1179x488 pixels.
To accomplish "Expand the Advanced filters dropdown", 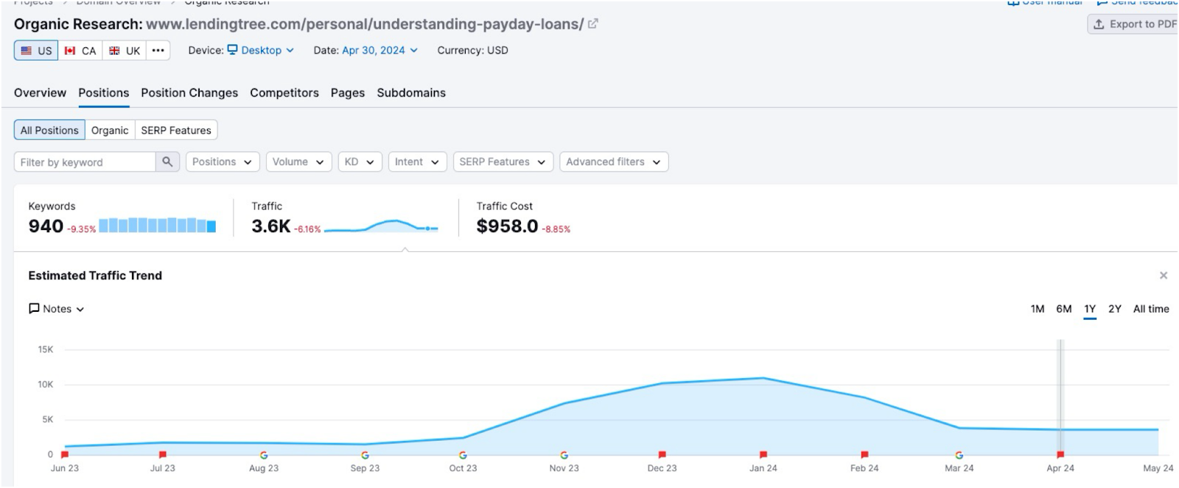I will point(613,162).
